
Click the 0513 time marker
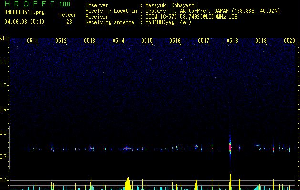point(90,41)
